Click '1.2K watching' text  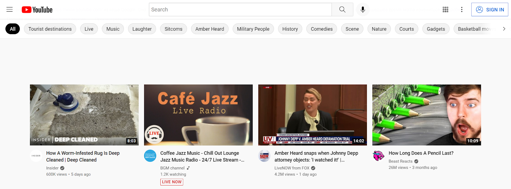[173, 174]
